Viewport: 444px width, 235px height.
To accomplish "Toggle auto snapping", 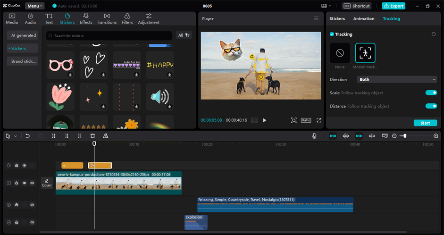I will point(346,136).
